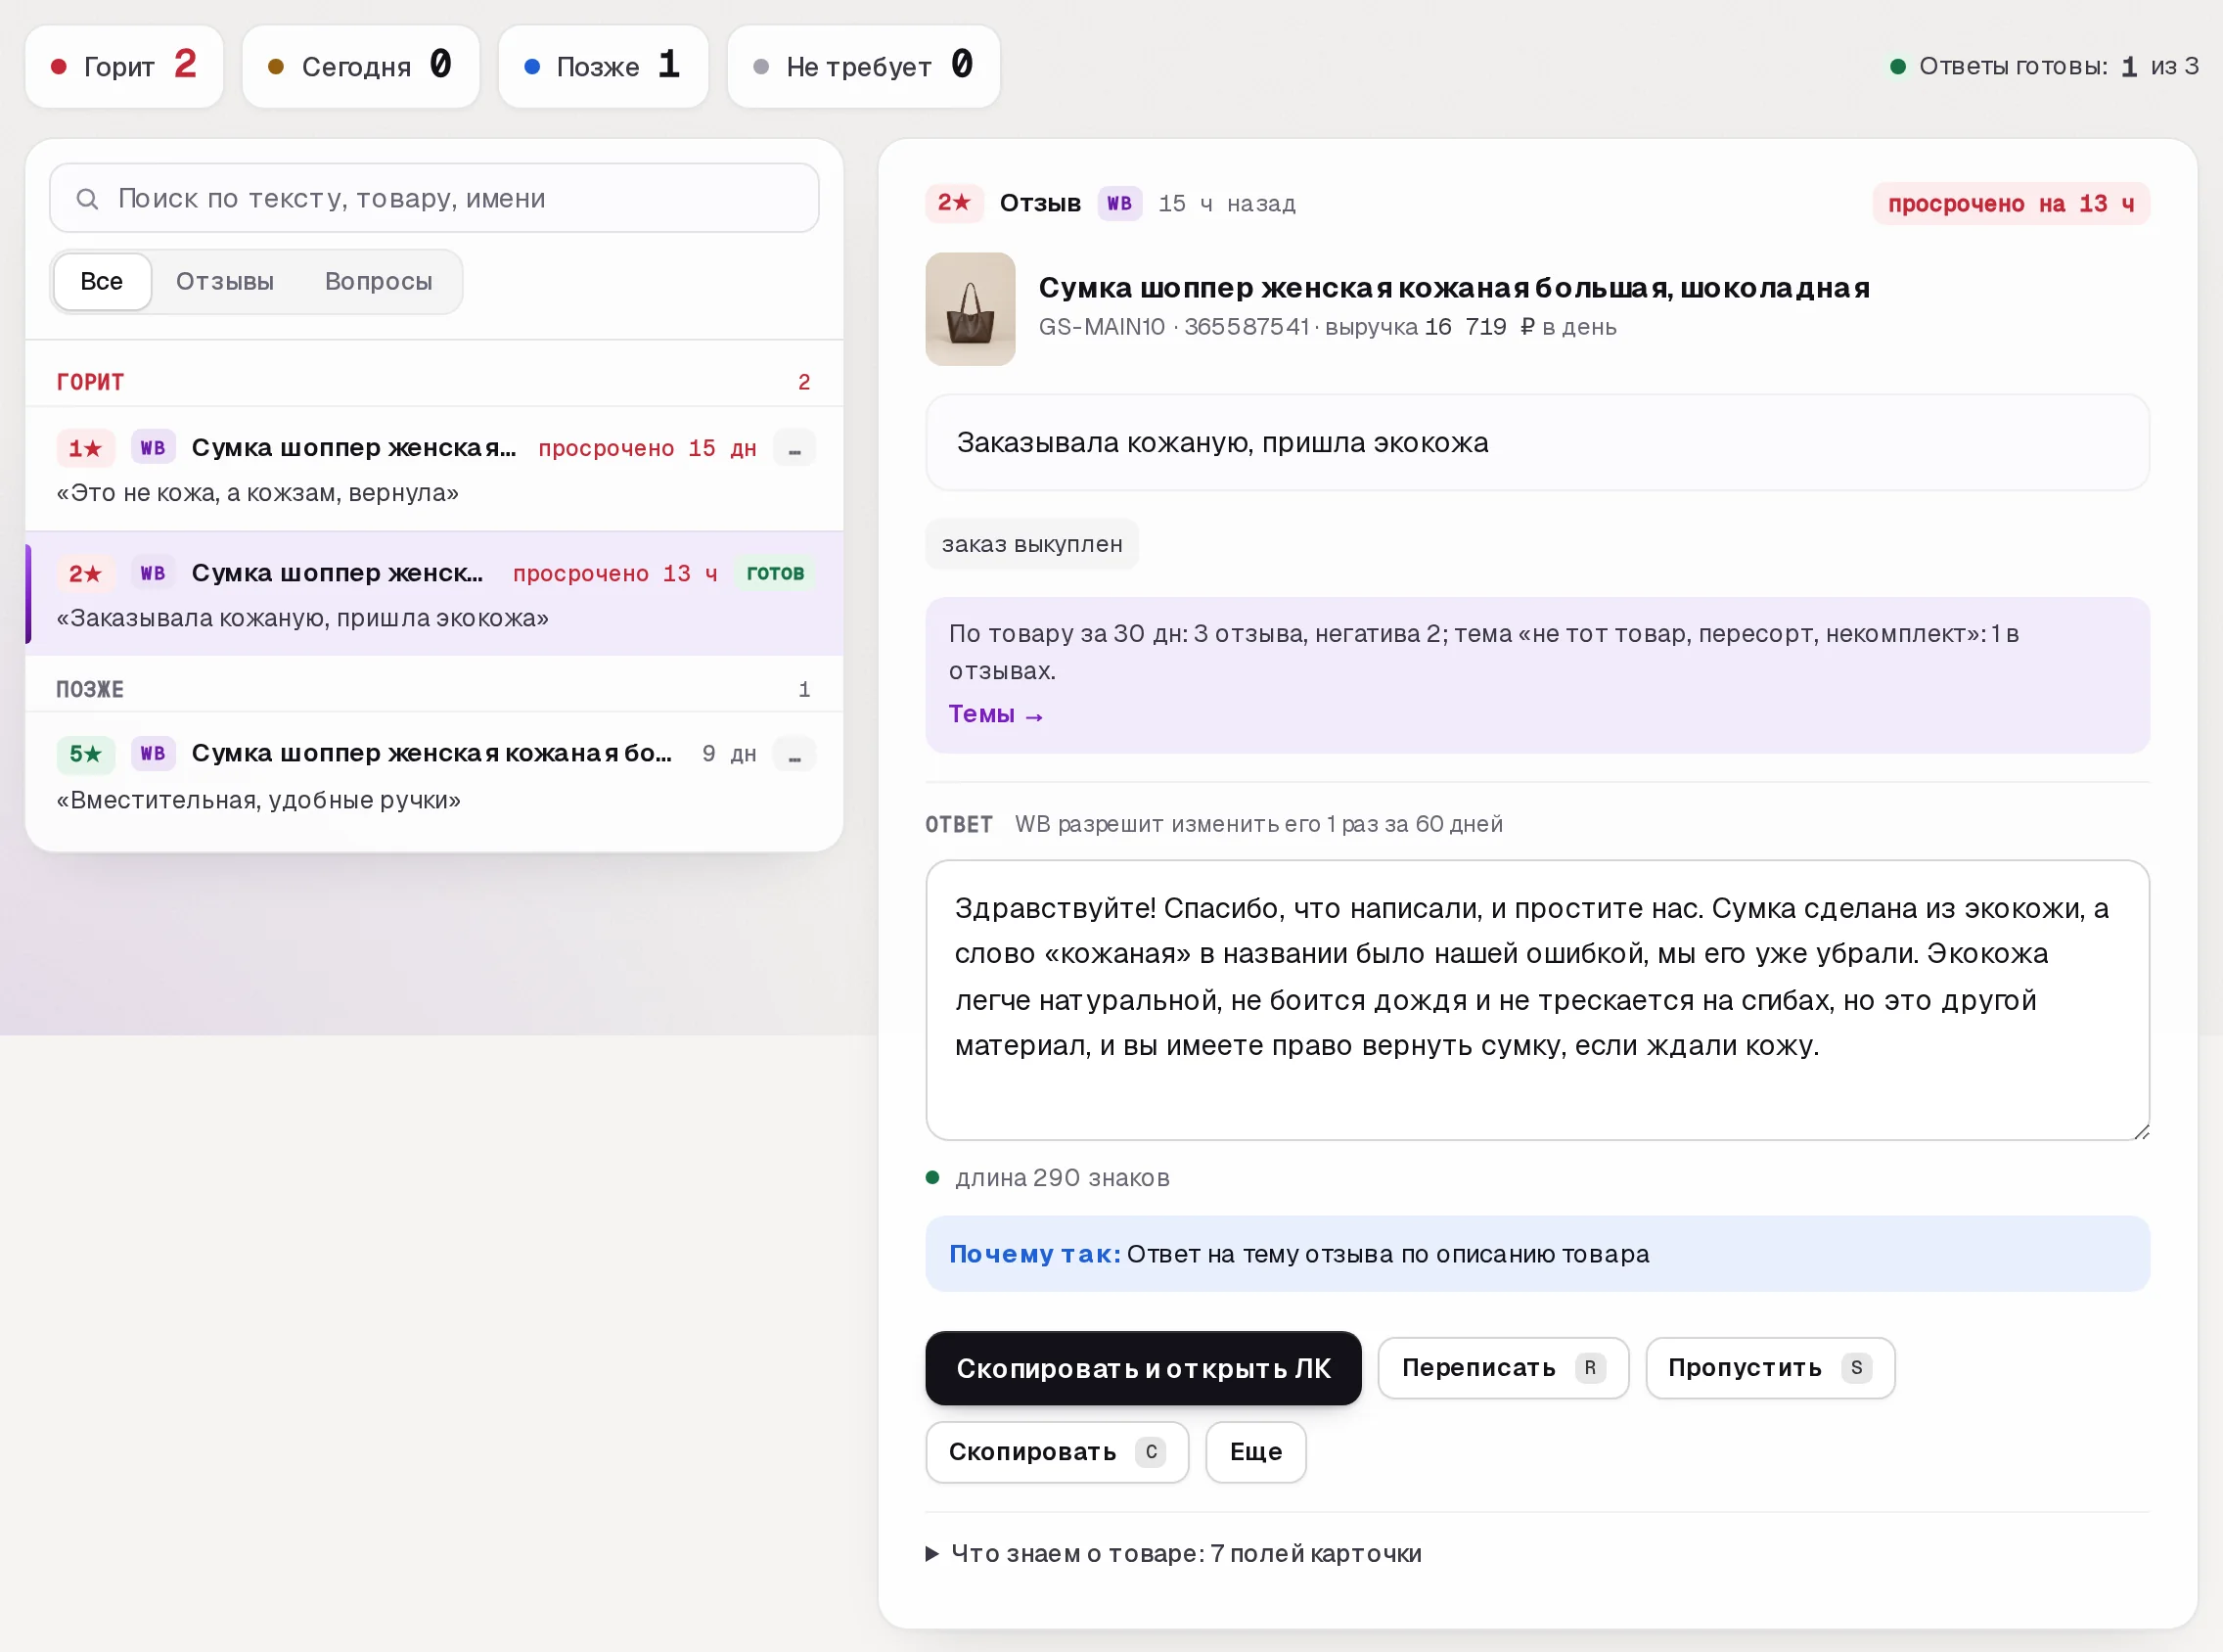
Task: Open the more menu of the 5★ review row
Action: click(794, 753)
